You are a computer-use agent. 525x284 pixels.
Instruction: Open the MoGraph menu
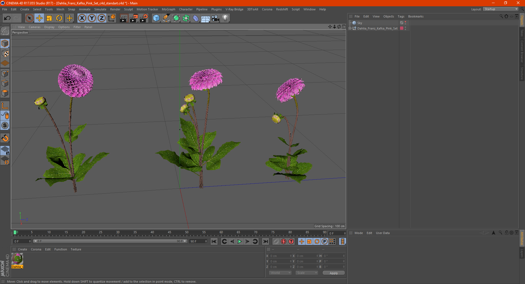[168, 9]
